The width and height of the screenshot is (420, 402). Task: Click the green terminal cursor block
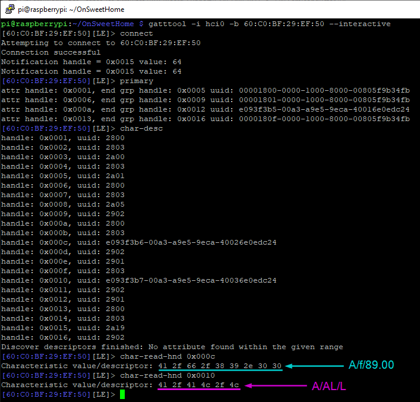tap(122, 394)
